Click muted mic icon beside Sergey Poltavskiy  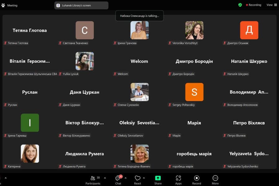tap(170, 105)
